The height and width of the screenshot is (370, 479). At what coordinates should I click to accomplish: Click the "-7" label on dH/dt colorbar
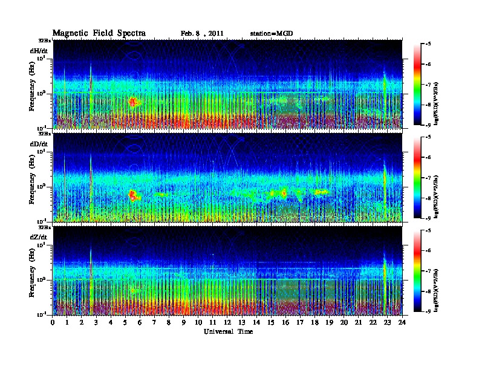[x=429, y=85]
